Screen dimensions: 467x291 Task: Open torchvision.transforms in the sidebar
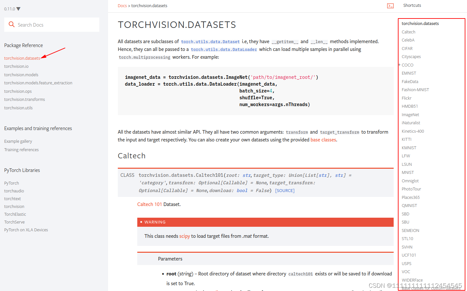[25, 100]
